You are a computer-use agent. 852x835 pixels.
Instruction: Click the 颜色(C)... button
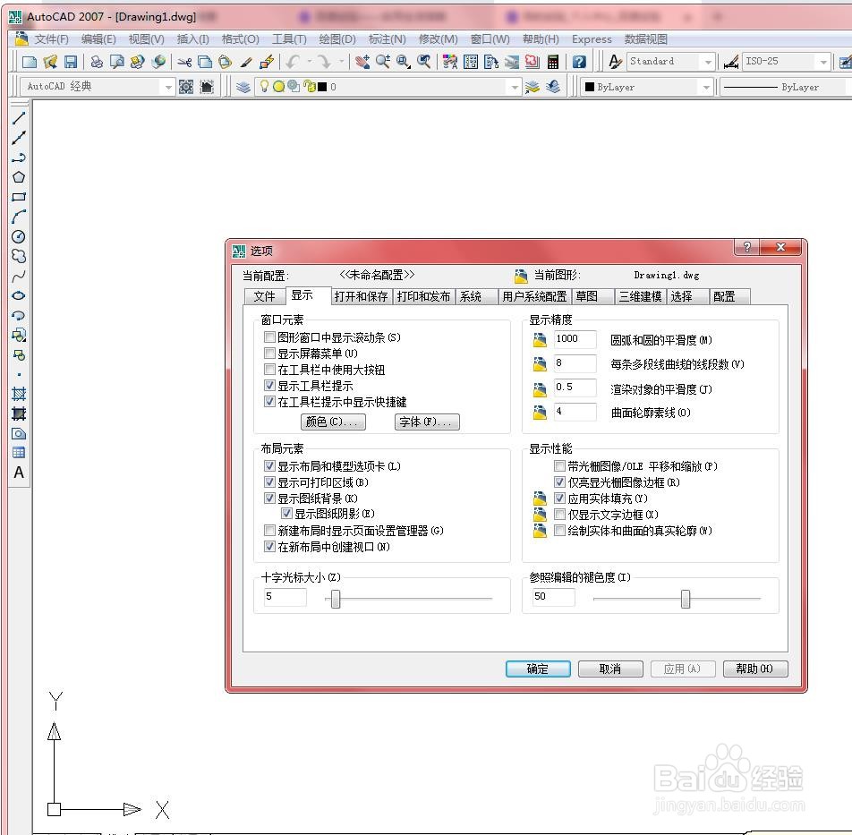coord(333,422)
